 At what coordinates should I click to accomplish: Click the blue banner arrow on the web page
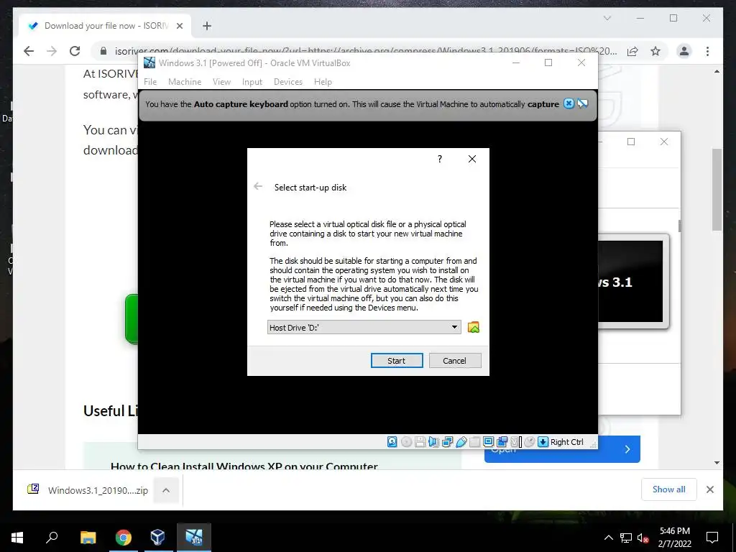click(627, 449)
